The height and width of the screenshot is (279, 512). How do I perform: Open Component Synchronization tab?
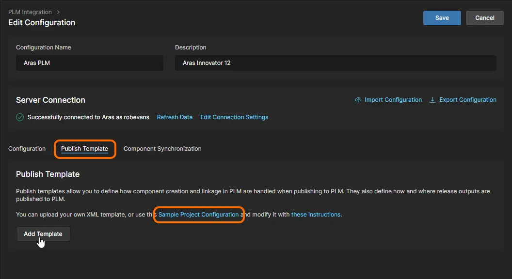[162, 149]
